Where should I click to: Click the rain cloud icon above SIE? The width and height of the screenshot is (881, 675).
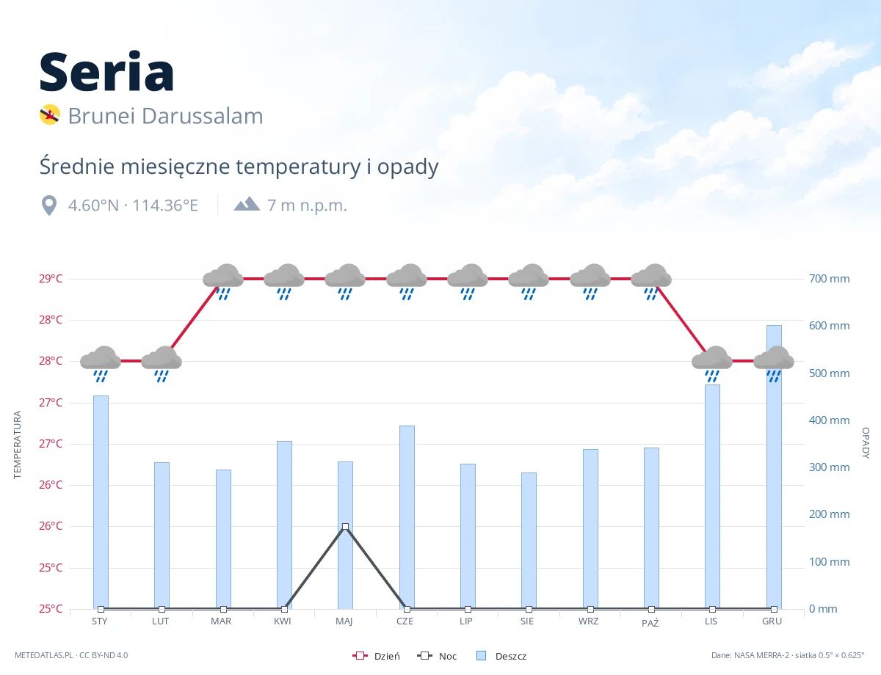[x=529, y=282]
